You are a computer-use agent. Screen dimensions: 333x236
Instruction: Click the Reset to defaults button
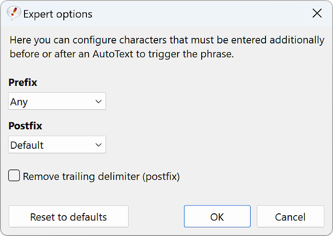tap(68, 217)
